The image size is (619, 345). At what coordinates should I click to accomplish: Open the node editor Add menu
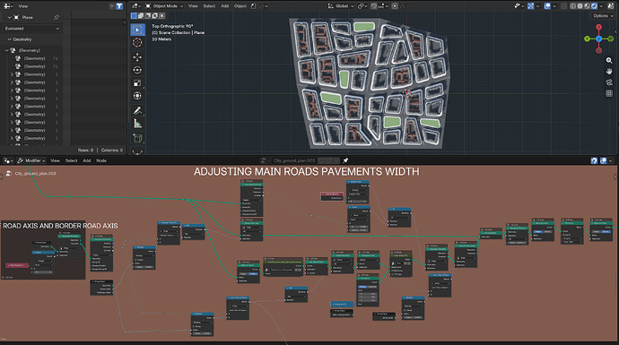87,160
